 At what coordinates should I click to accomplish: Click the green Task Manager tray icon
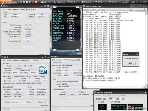tap(132, 2)
